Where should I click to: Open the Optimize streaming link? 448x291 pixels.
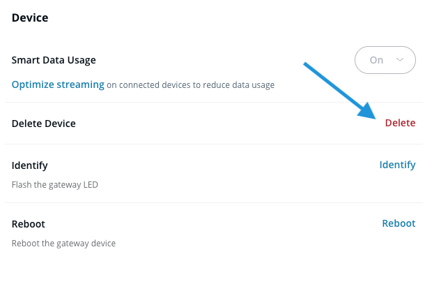click(x=58, y=85)
